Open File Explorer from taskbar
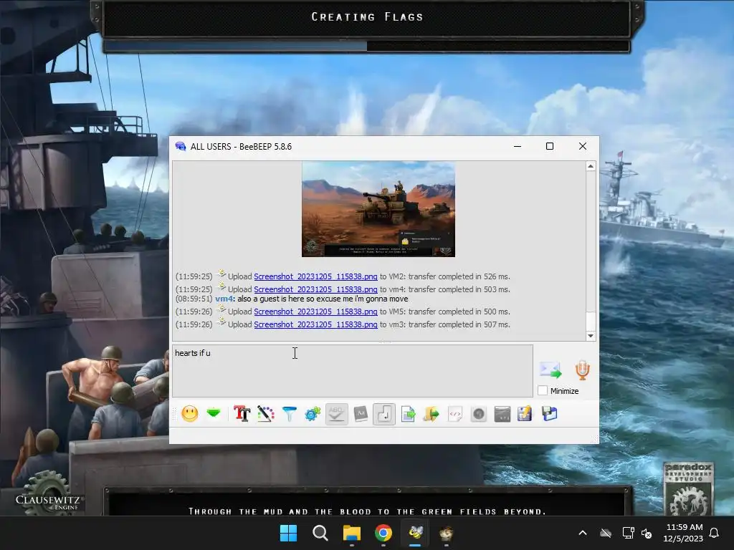734x550 pixels. tap(351, 533)
